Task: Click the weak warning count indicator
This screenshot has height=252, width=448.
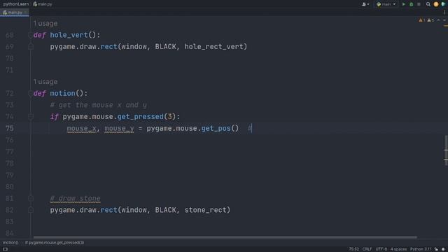Action: tap(430, 20)
